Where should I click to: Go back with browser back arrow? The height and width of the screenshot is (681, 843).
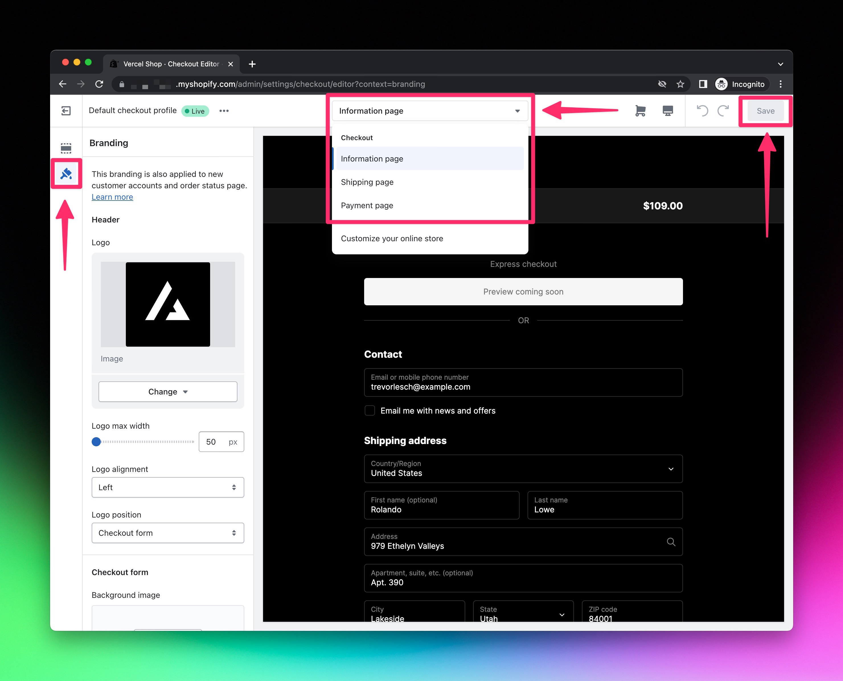point(63,84)
